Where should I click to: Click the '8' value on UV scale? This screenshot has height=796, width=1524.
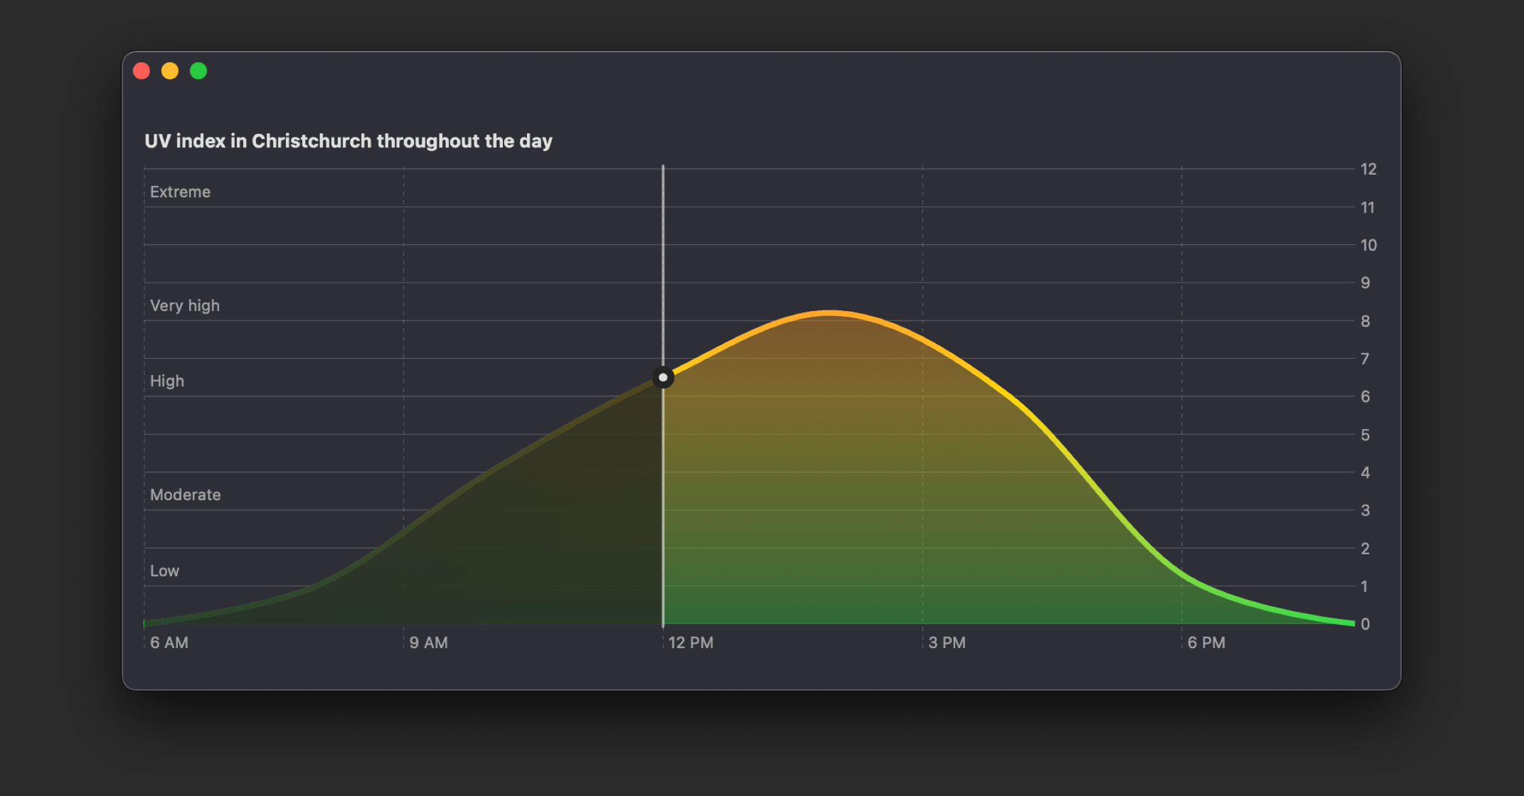tap(1365, 321)
